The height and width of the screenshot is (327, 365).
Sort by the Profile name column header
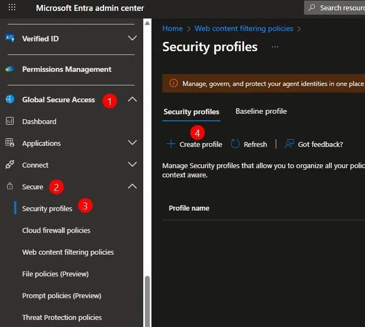pos(189,208)
